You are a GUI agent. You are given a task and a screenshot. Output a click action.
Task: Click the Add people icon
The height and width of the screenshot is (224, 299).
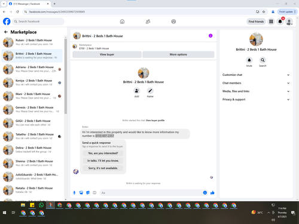pyautogui.click(x=136, y=91)
